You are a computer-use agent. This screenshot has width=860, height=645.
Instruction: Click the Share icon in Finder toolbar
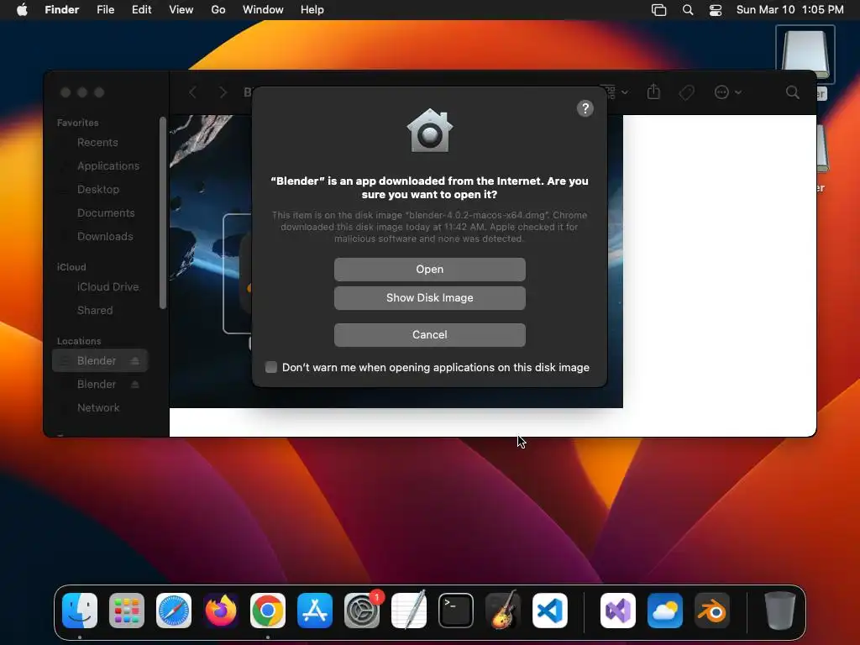[653, 92]
